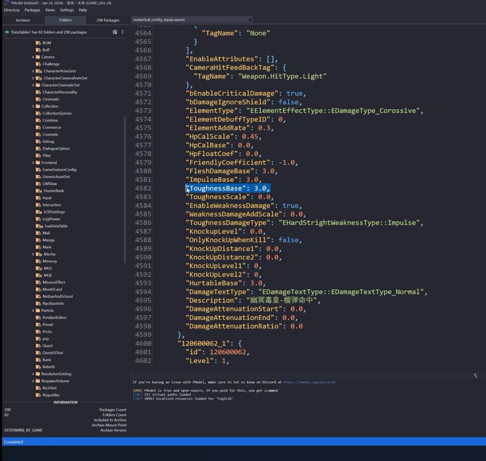Expand the Mecha folder node
This screenshot has height=461, width=486.
click(33, 254)
